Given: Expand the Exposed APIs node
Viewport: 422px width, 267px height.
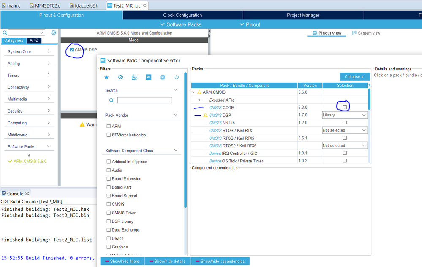Looking at the screenshot, I should point(199,100).
